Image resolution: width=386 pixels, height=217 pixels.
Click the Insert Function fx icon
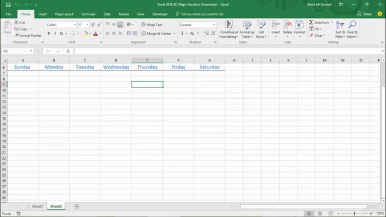(x=68, y=51)
